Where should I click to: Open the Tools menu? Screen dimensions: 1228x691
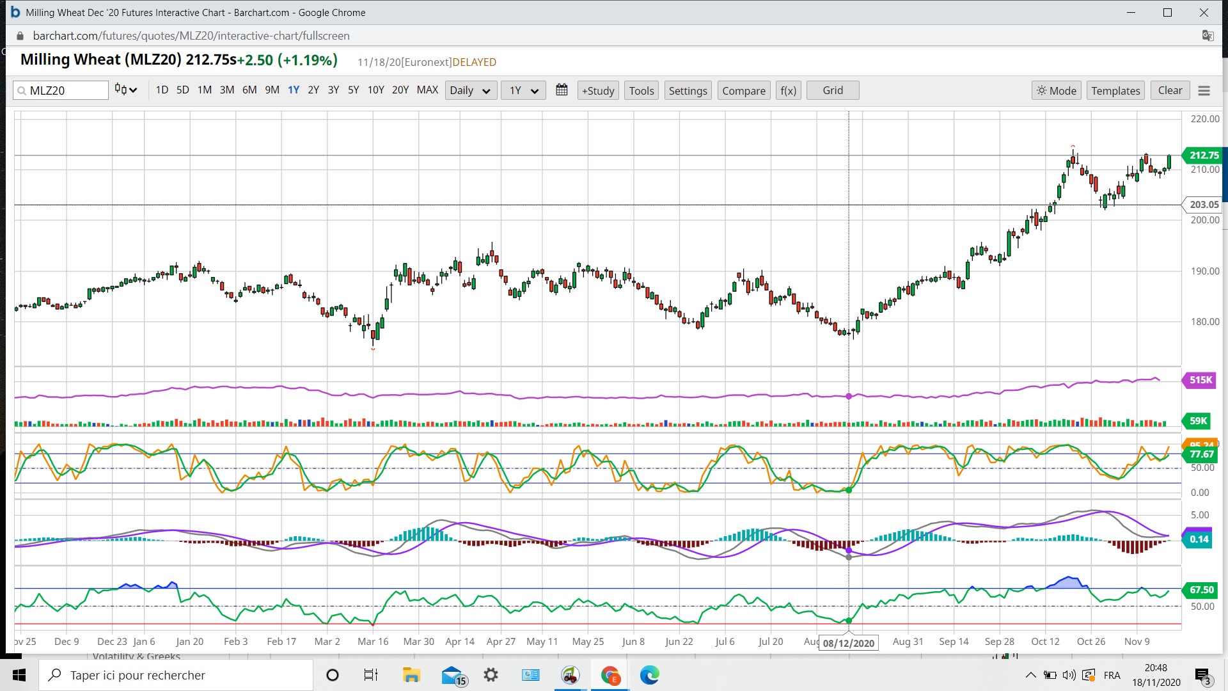tap(642, 91)
